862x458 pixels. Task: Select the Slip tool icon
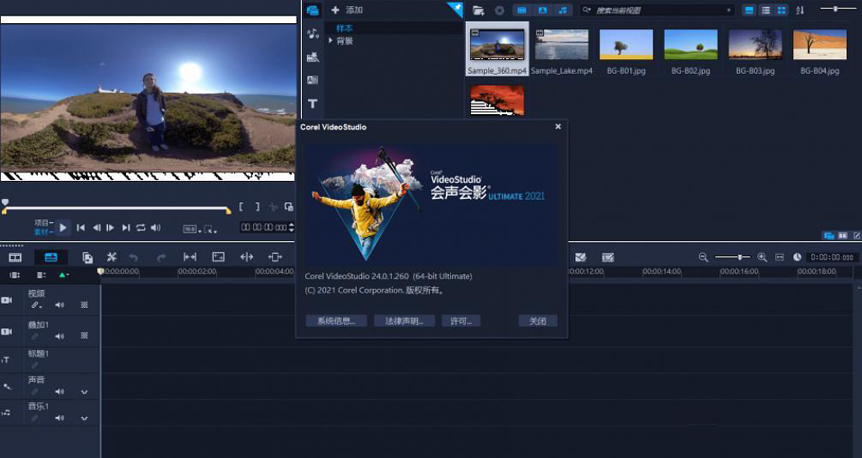[190, 256]
